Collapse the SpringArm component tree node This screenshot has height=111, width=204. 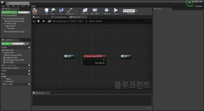coord(6,26)
